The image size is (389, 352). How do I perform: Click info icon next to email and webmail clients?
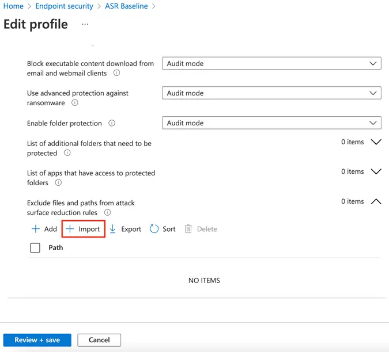tap(117, 74)
